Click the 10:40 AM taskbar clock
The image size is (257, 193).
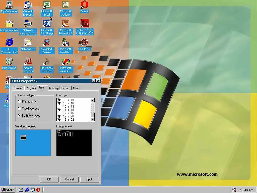[246, 190]
